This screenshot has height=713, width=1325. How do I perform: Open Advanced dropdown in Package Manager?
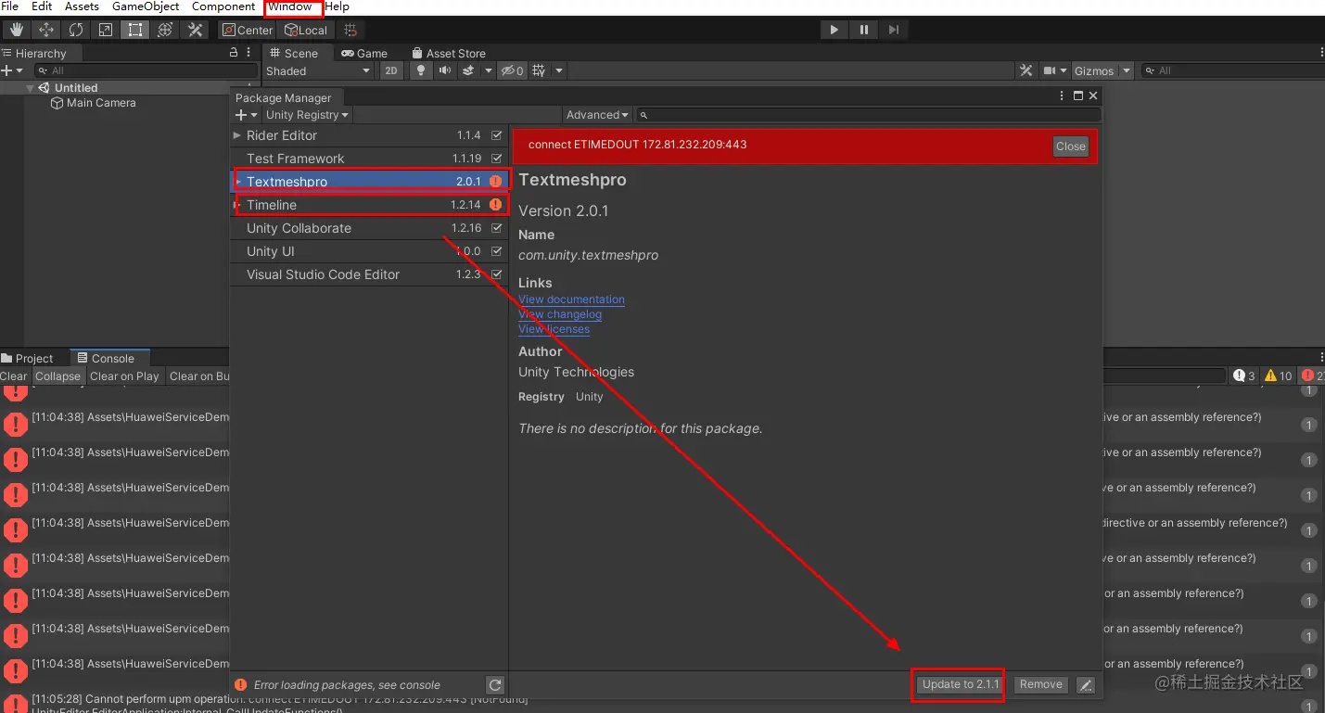(x=597, y=115)
